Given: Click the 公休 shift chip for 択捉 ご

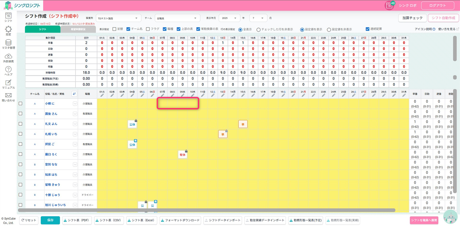Looking at the screenshot, I should pyautogui.click(x=132, y=144).
